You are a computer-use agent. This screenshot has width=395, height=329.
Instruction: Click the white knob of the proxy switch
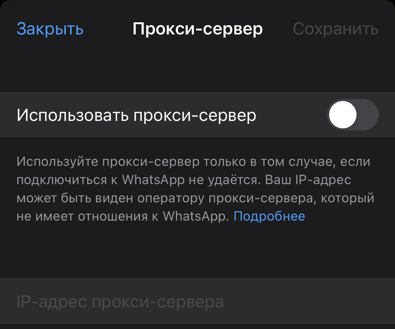[x=343, y=115]
